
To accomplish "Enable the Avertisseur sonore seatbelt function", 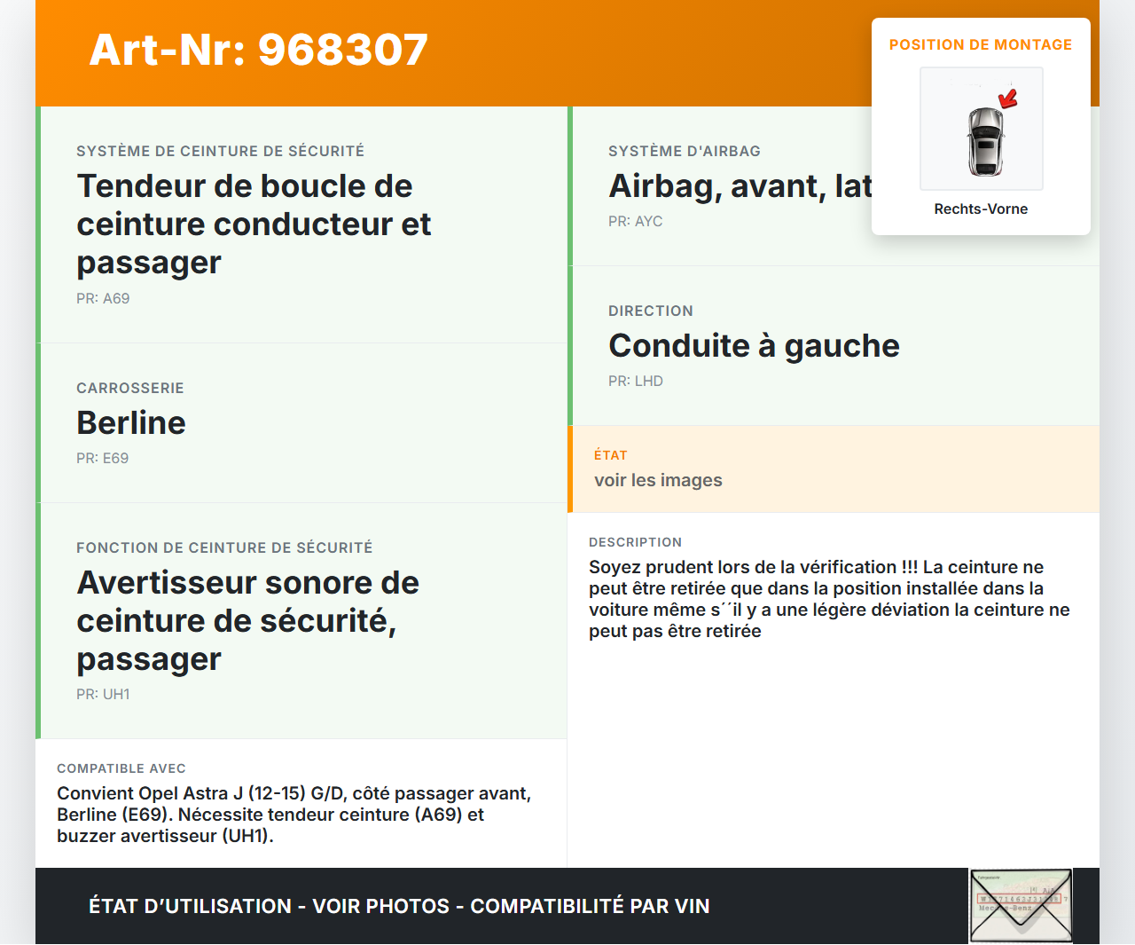I will click(248, 620).
